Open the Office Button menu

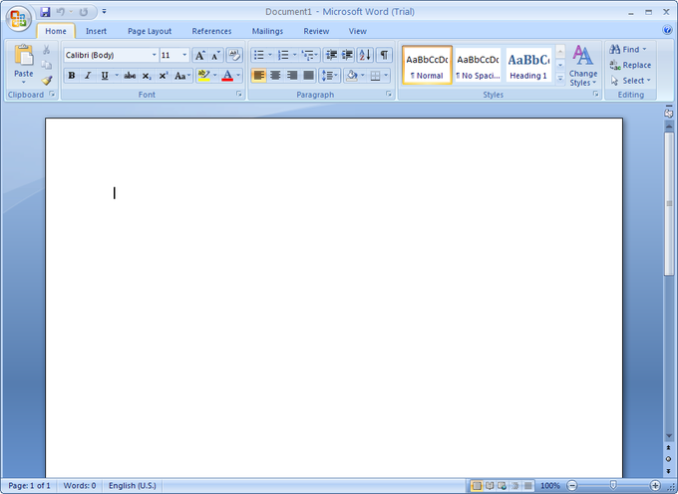[x=18, y=18]
